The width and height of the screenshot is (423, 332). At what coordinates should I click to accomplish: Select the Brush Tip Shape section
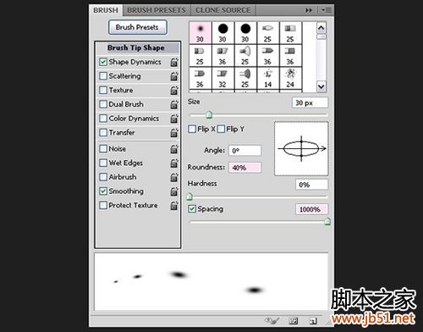pos(138,47)
